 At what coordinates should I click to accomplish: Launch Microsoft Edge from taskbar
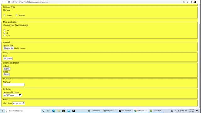click(x=54, y=111)
